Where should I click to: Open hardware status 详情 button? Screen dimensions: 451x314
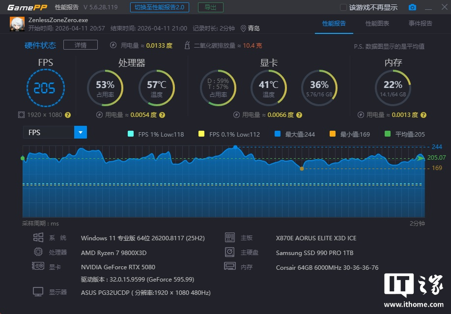(81, 45)
